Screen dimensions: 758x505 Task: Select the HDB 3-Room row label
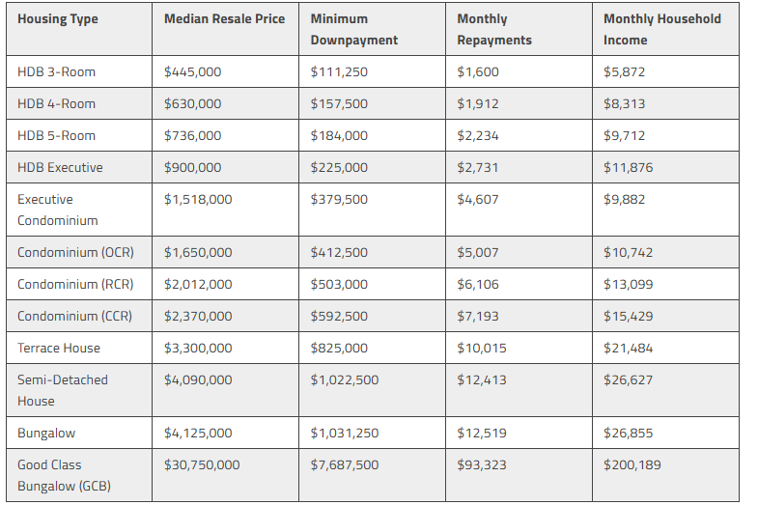point(56,72)
